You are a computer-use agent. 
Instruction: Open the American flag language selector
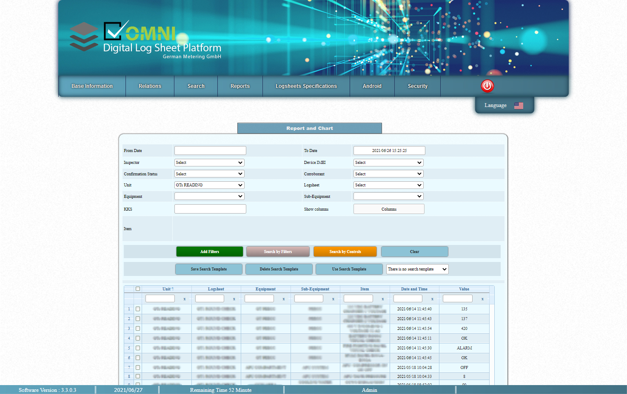click(519, 105)
